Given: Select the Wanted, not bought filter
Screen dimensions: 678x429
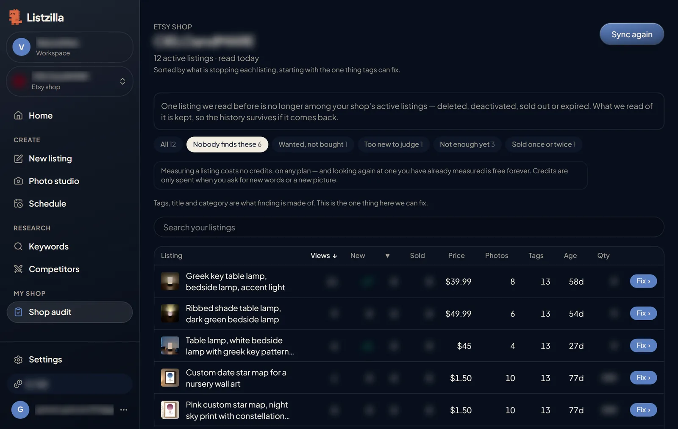Looking at the screenshot, I should click(313, 144).
